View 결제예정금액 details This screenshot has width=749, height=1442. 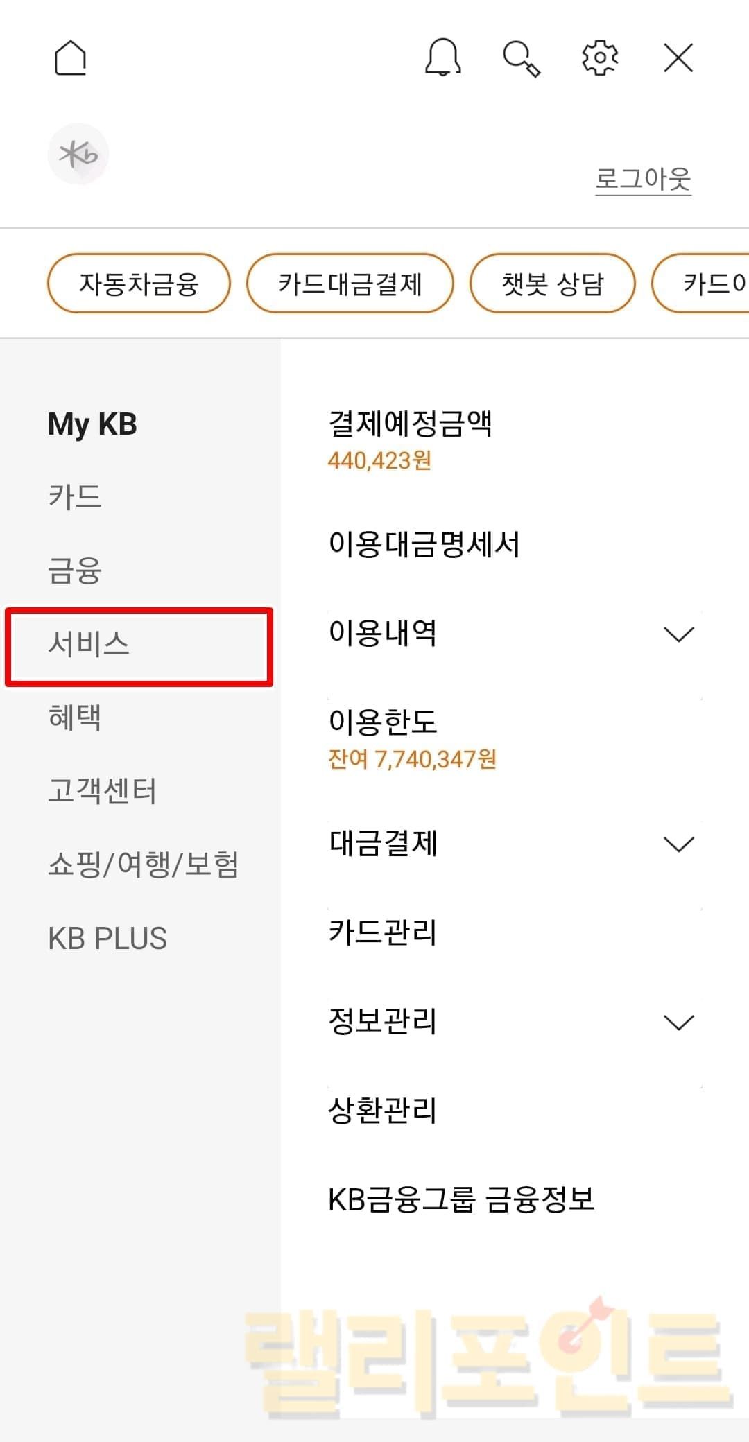410,438
